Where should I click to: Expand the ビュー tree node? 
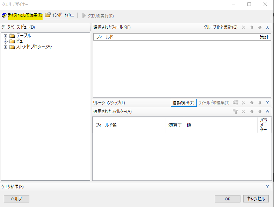tap(6, 41)
